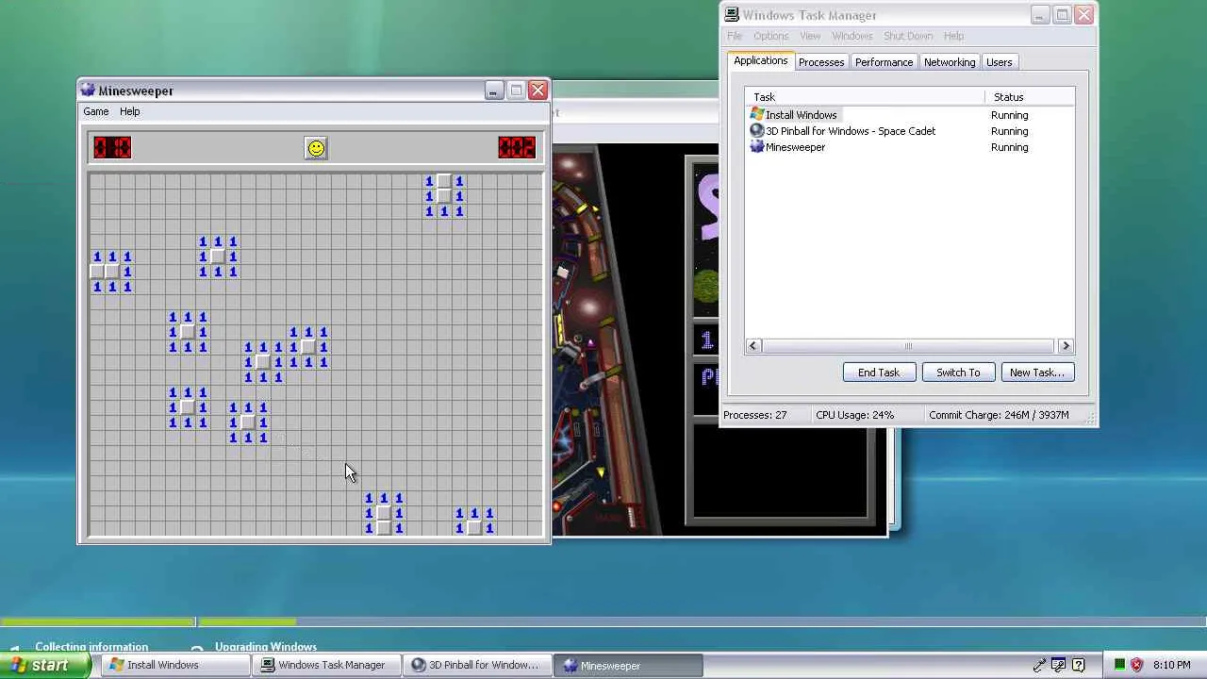Activate the Windows Task Manager taskbar button

(326, 665)
